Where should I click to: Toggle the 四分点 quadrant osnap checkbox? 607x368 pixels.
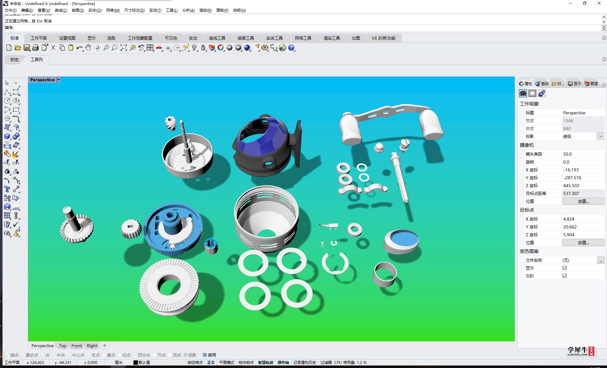135,355
